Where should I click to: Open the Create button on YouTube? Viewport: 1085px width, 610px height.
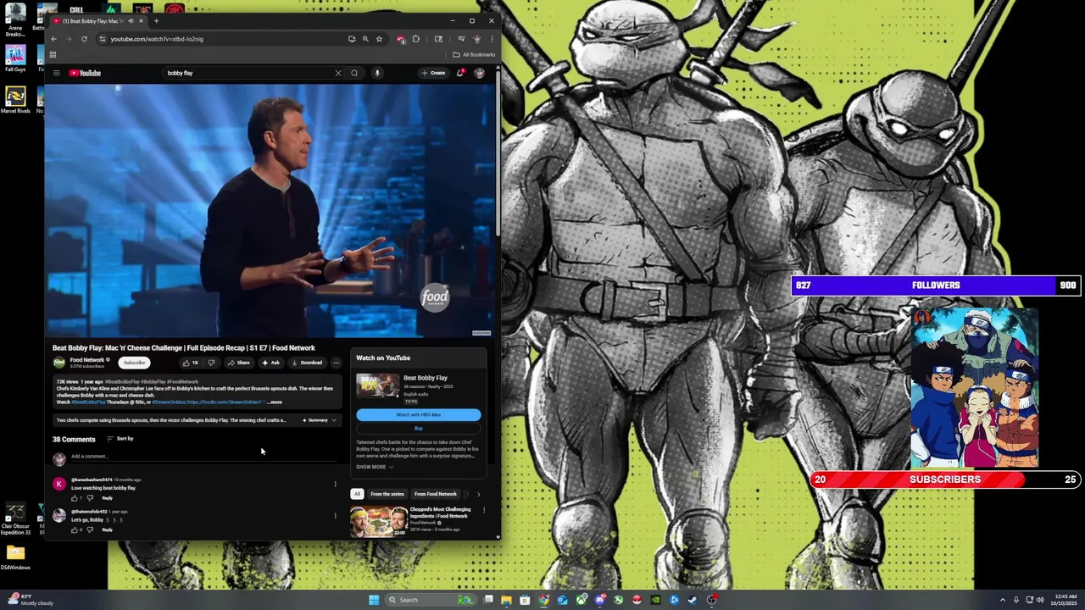[433, 73]
